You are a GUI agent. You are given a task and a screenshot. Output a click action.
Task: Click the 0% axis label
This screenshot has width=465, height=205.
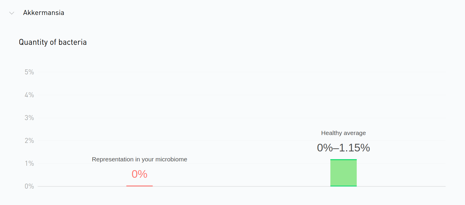(29, 186)
